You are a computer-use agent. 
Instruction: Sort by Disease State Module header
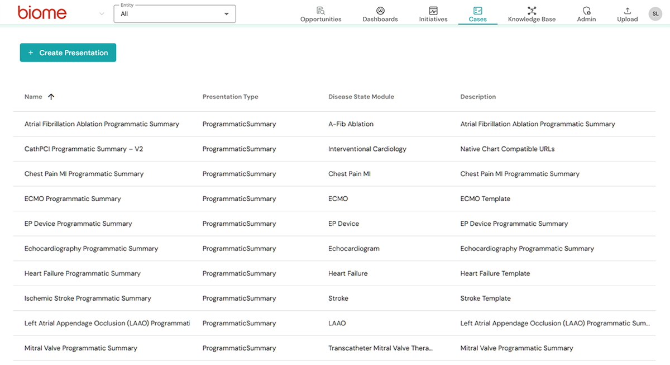361,97
